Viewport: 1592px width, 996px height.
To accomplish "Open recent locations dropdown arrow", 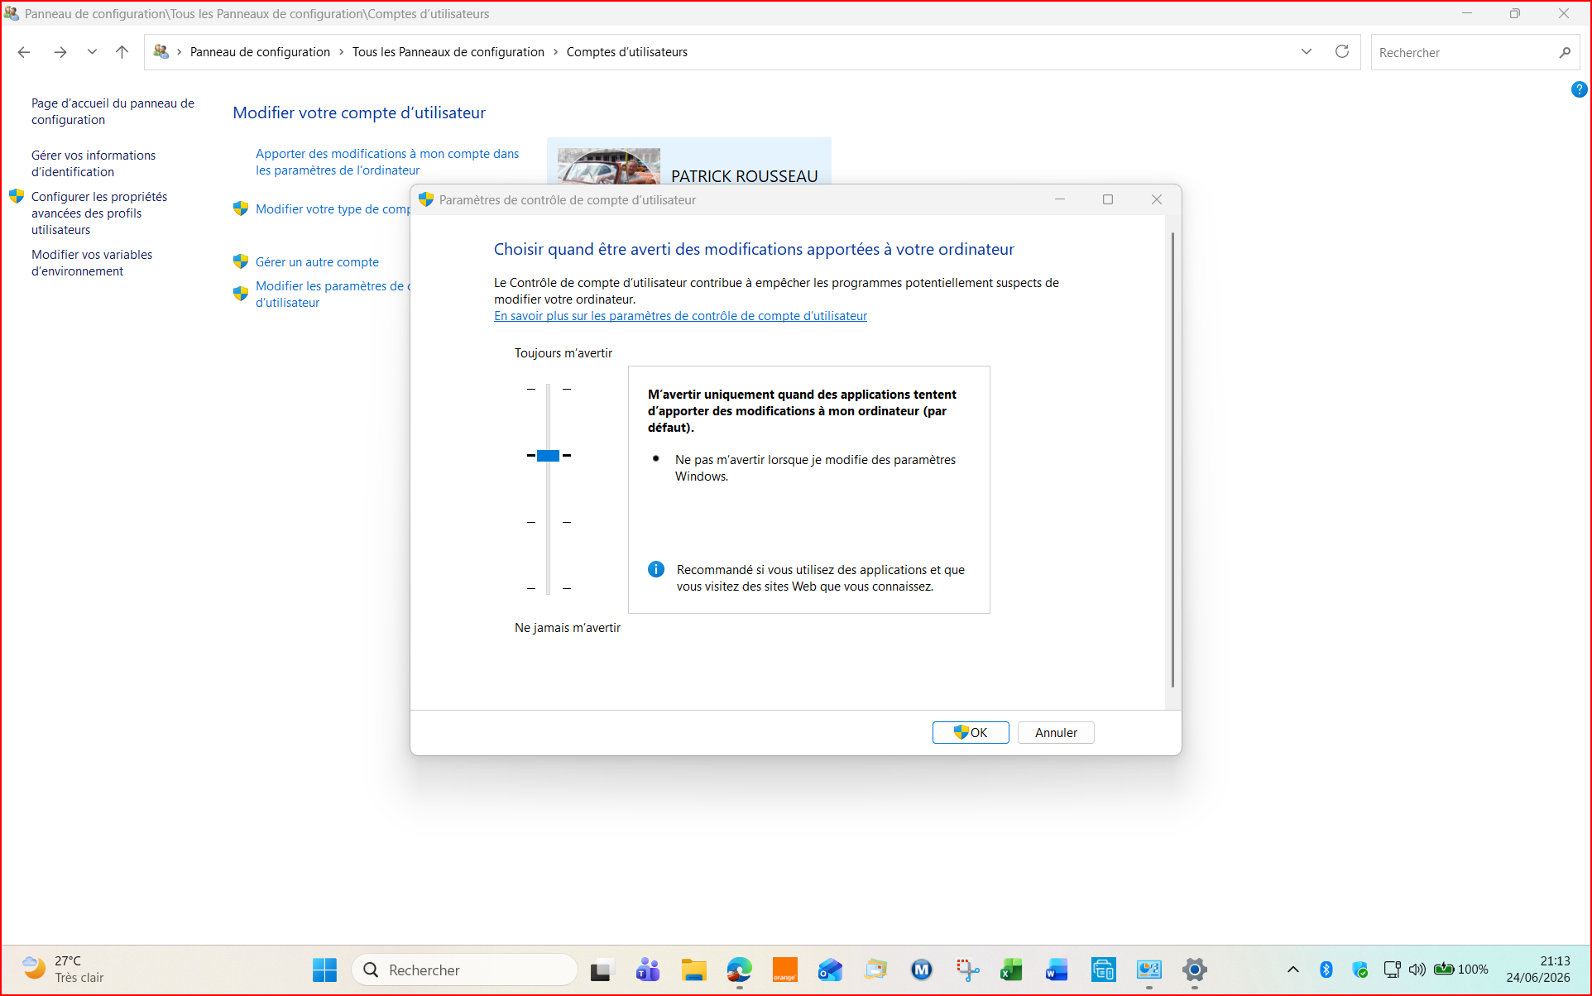I will [x=92, y=52].
